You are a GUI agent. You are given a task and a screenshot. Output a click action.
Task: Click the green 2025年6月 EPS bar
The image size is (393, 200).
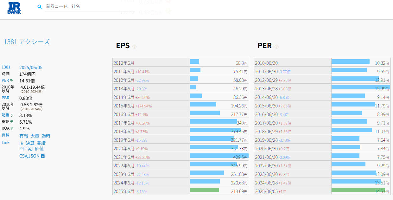point(204,190)
